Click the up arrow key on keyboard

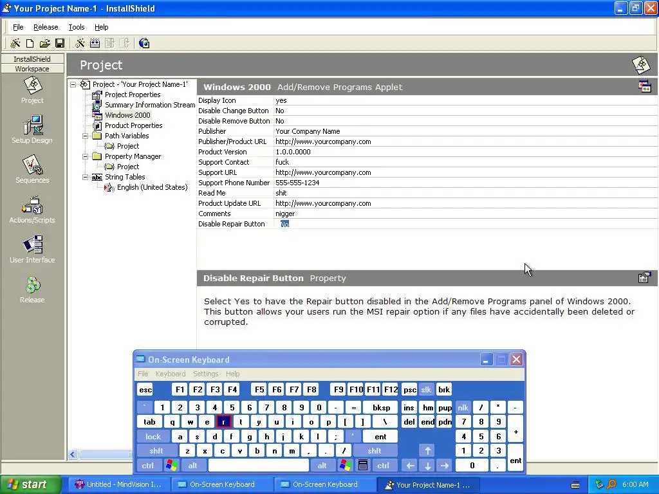point(427,451)
